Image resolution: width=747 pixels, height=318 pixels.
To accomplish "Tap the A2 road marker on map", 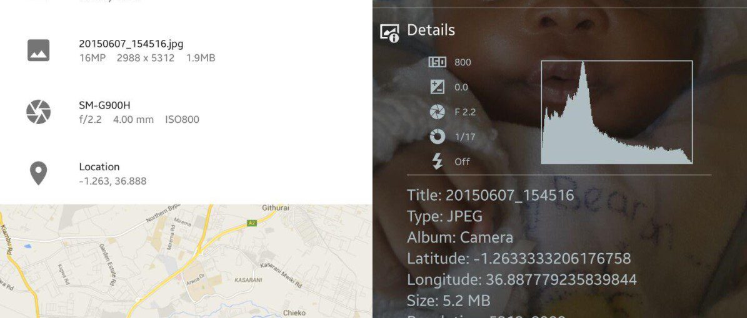I will [x=251, y=223].
